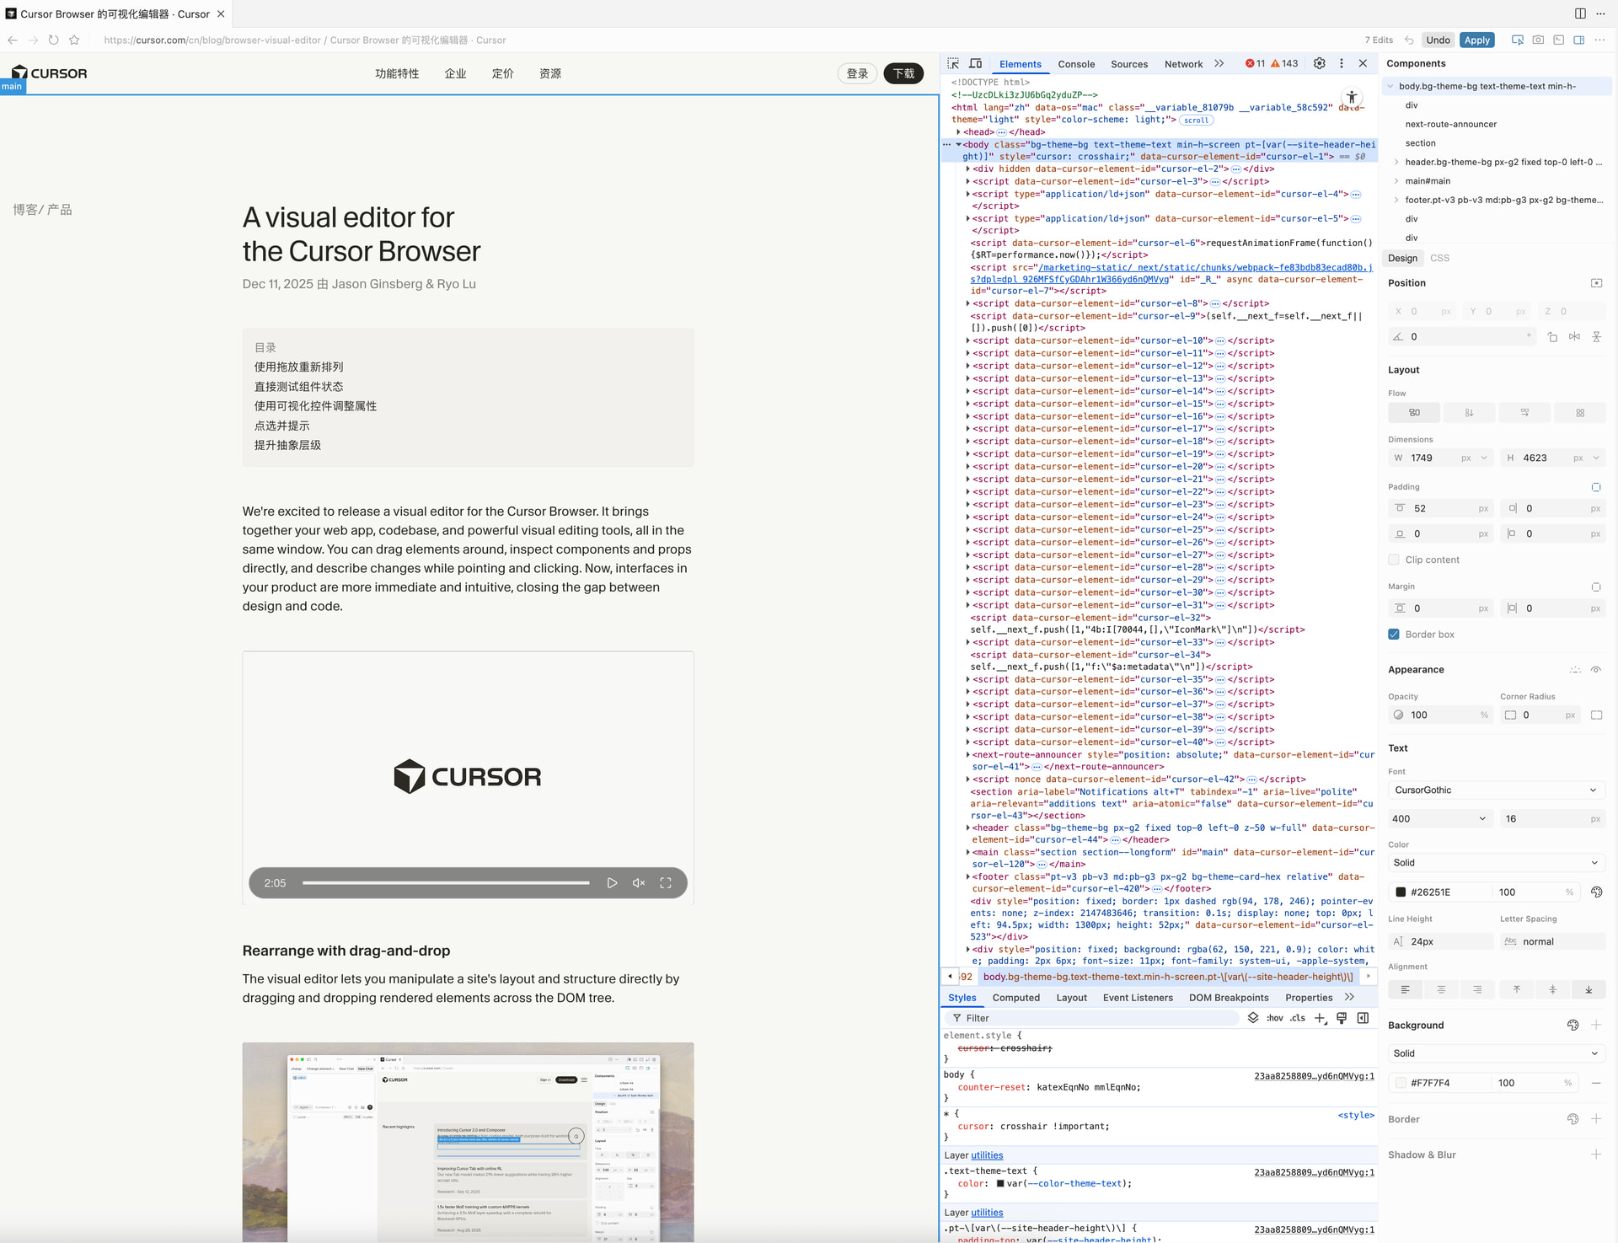
Task: Expand the head element in DOM tree
Action: point(958,132)
